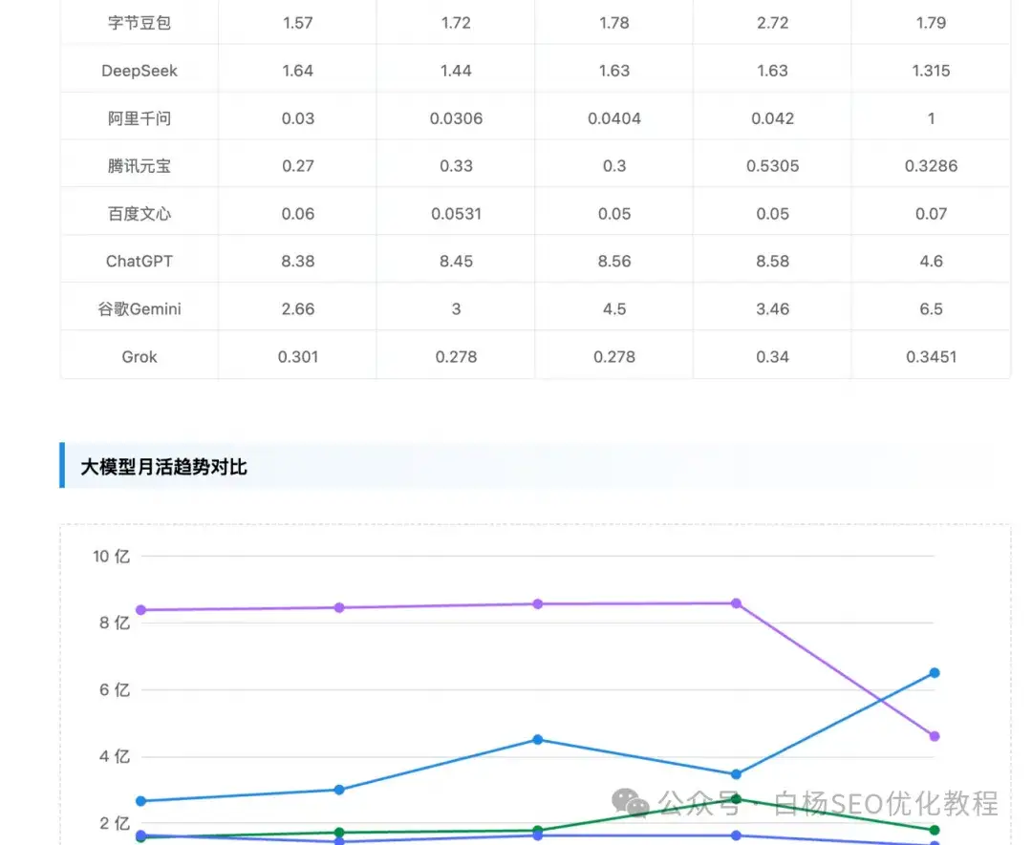Click the purple line's starting data point
The width and height of the screenshot is (1032, 845).
(140, 610)
